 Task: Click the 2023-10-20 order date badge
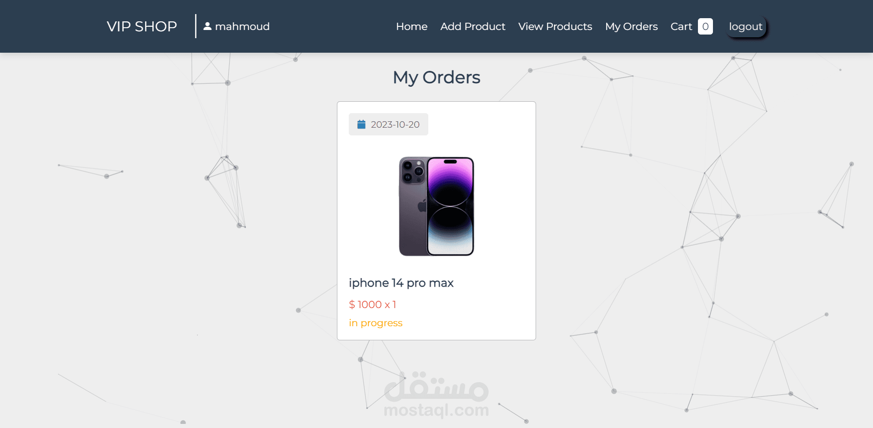tap(388, 124)
